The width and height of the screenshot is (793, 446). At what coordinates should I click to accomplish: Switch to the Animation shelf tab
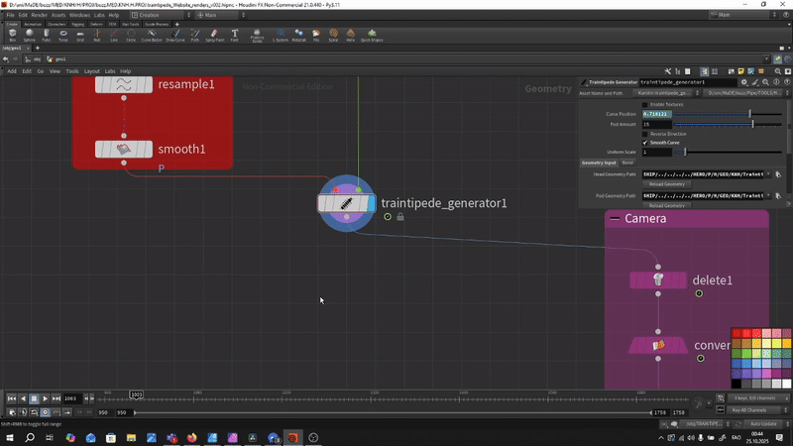(x=33, y=24)
